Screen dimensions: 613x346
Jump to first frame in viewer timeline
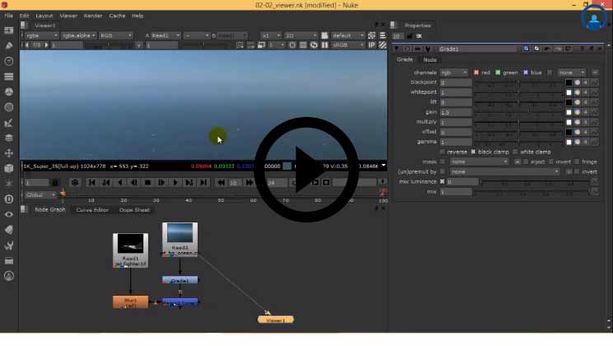click(91, 182)
